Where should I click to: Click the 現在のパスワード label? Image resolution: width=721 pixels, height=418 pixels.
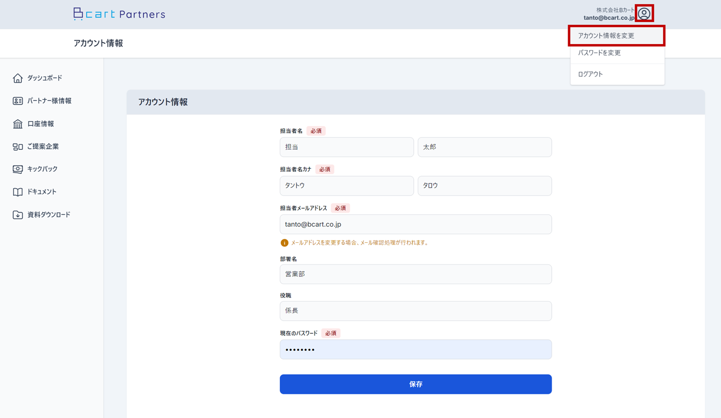point(298,333)
